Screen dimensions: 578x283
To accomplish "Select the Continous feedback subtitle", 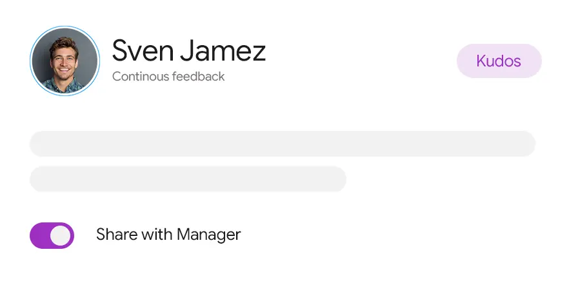I will (x=168, y=77).
